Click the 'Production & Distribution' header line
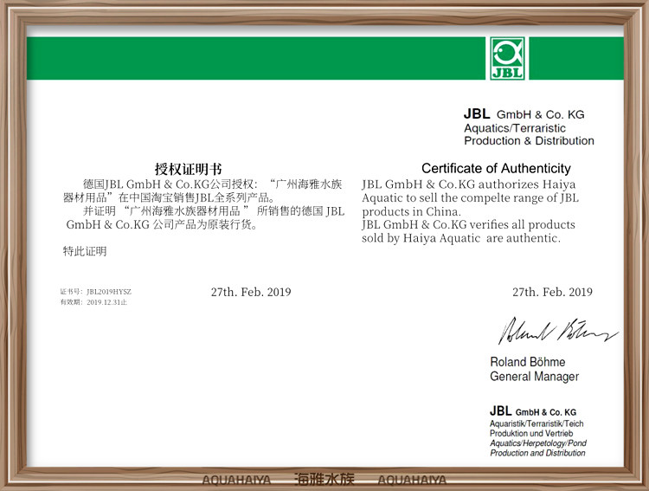The image size is (649, 491). [x=529, y=141]
